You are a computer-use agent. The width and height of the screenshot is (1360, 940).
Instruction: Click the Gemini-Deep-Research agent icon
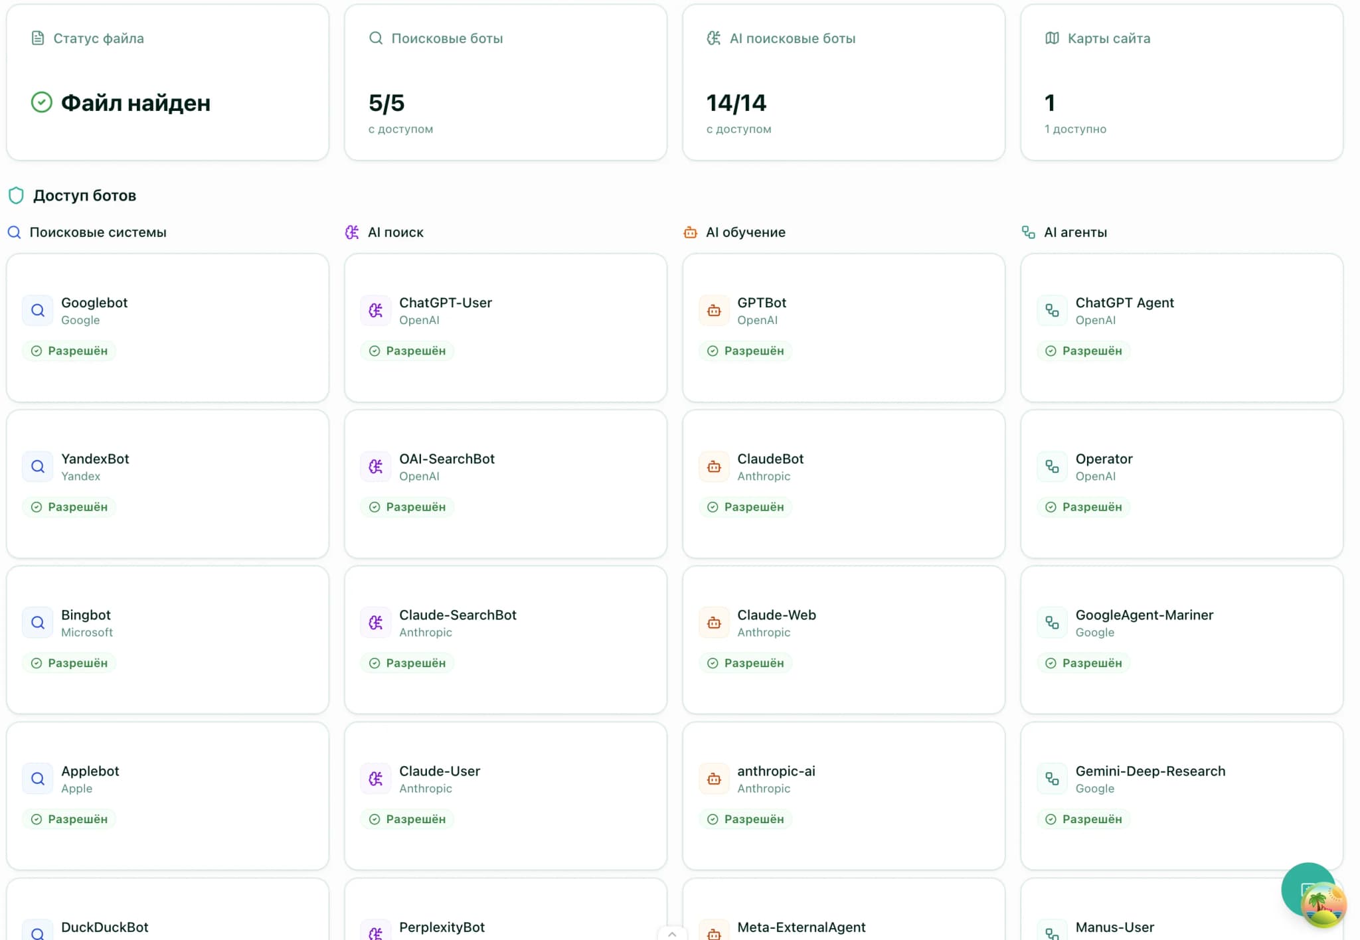(x=1052, y=779)
